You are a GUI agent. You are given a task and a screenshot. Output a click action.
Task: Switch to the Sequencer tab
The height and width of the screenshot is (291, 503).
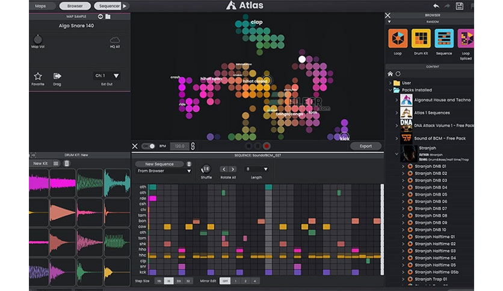(110, 6)
